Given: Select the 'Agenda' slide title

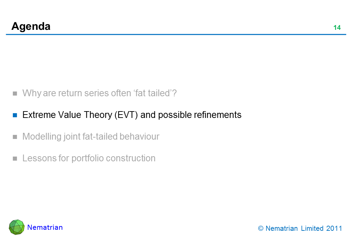Looking at the screenshot, I should pyautogui.click(x=31, y=26).
